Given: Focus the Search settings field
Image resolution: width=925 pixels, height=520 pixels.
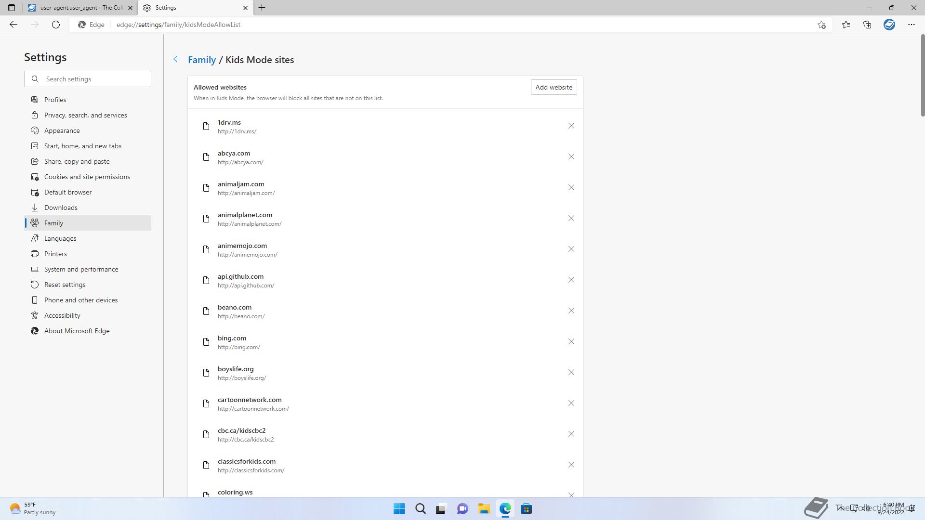Looking at the screenshot, I should point(94,79).
